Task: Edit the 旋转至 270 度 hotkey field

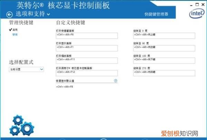Action: pyautogui.click(x=164, y=73)
